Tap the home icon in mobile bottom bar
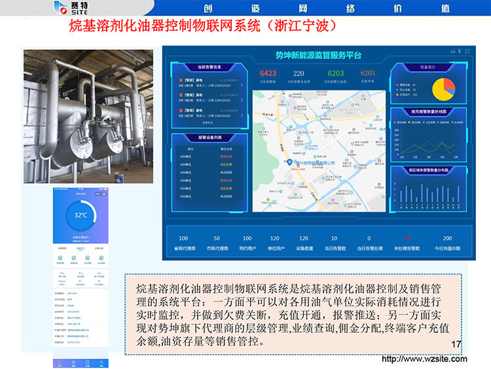 60,363
